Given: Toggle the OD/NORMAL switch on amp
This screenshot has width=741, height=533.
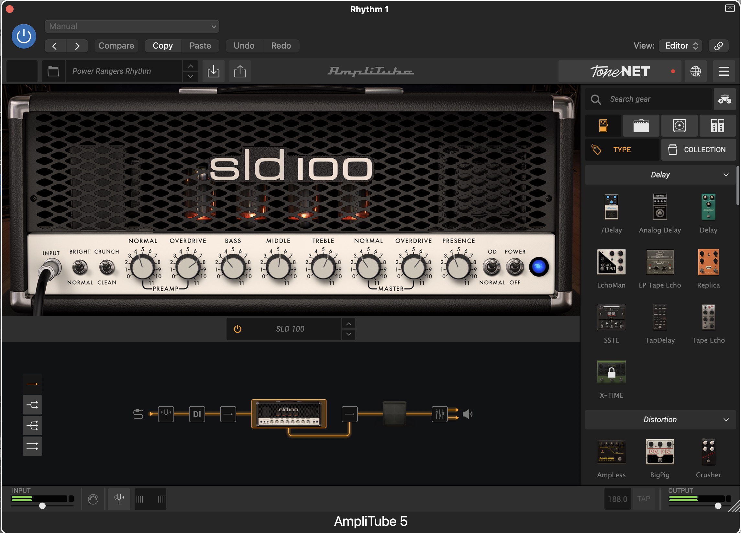Looking at the screenshot, I should click(x=492, y=267).
